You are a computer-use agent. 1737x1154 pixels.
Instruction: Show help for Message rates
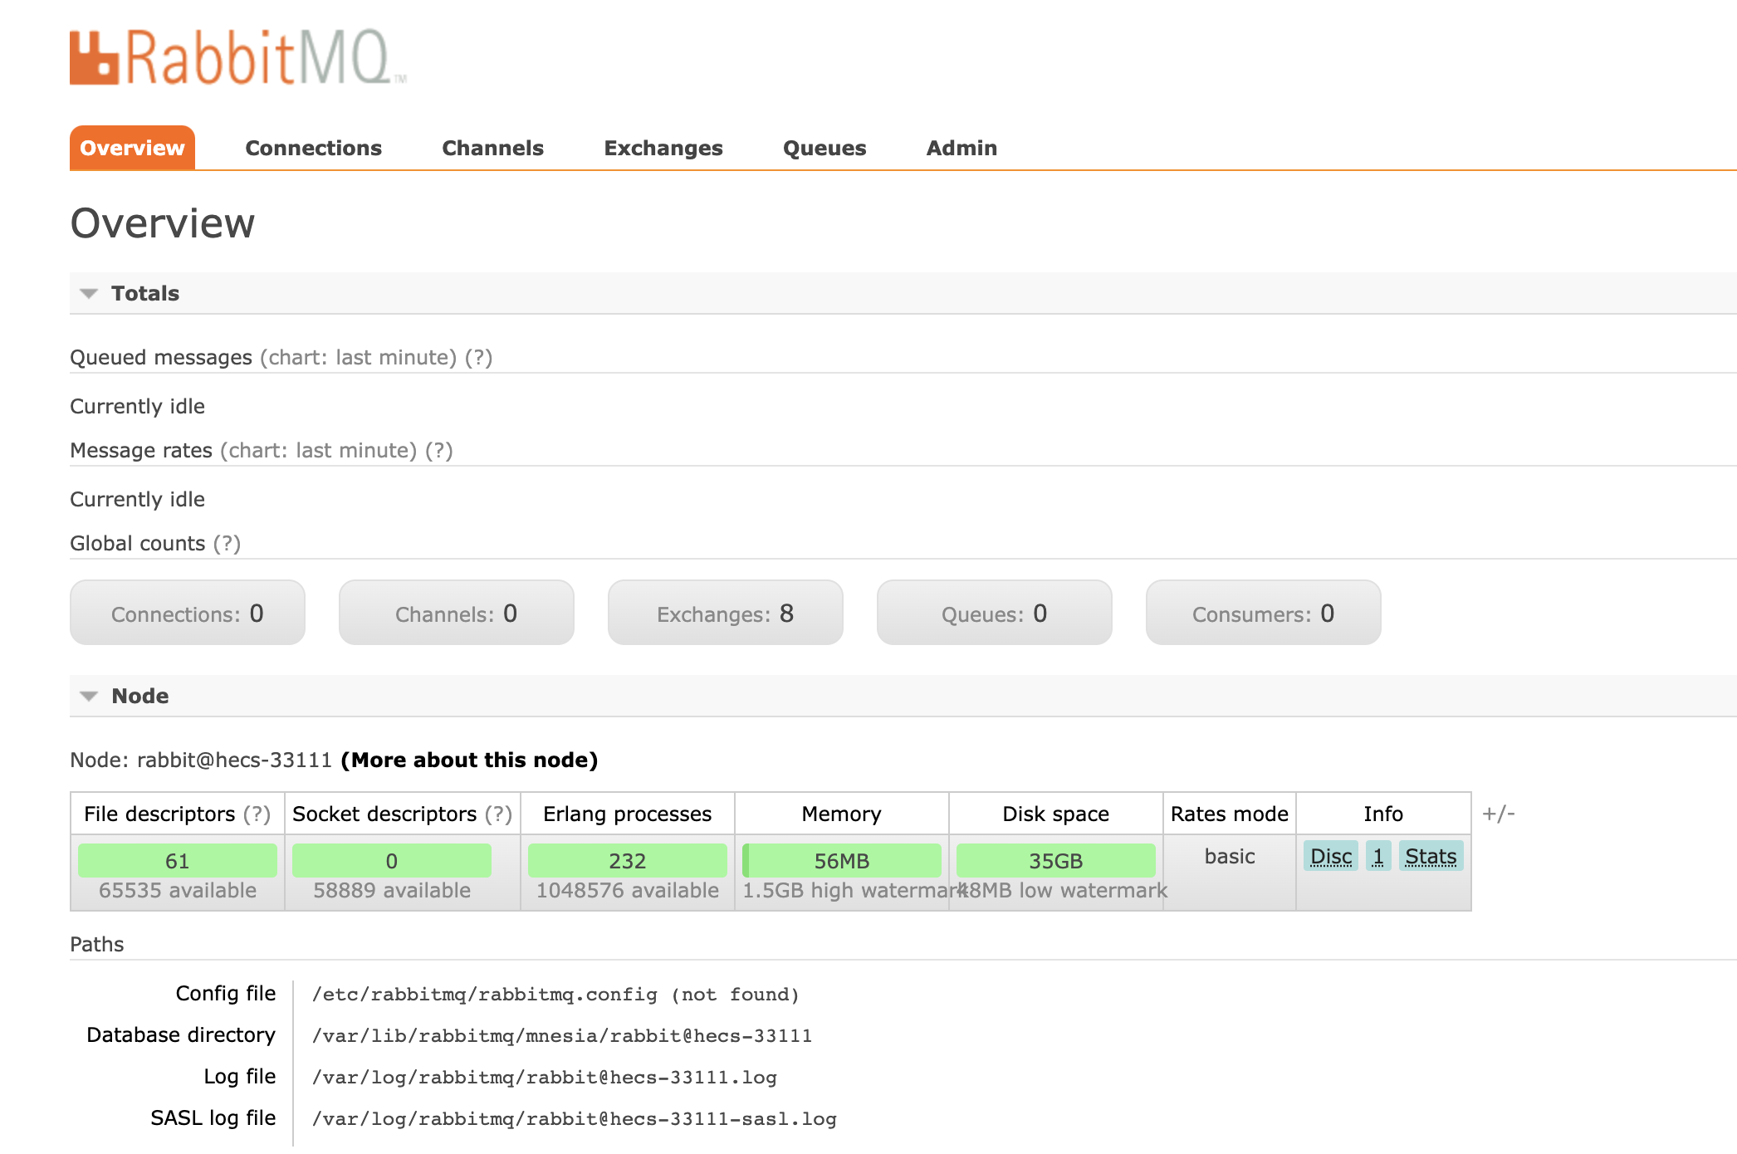coord(438,450)
